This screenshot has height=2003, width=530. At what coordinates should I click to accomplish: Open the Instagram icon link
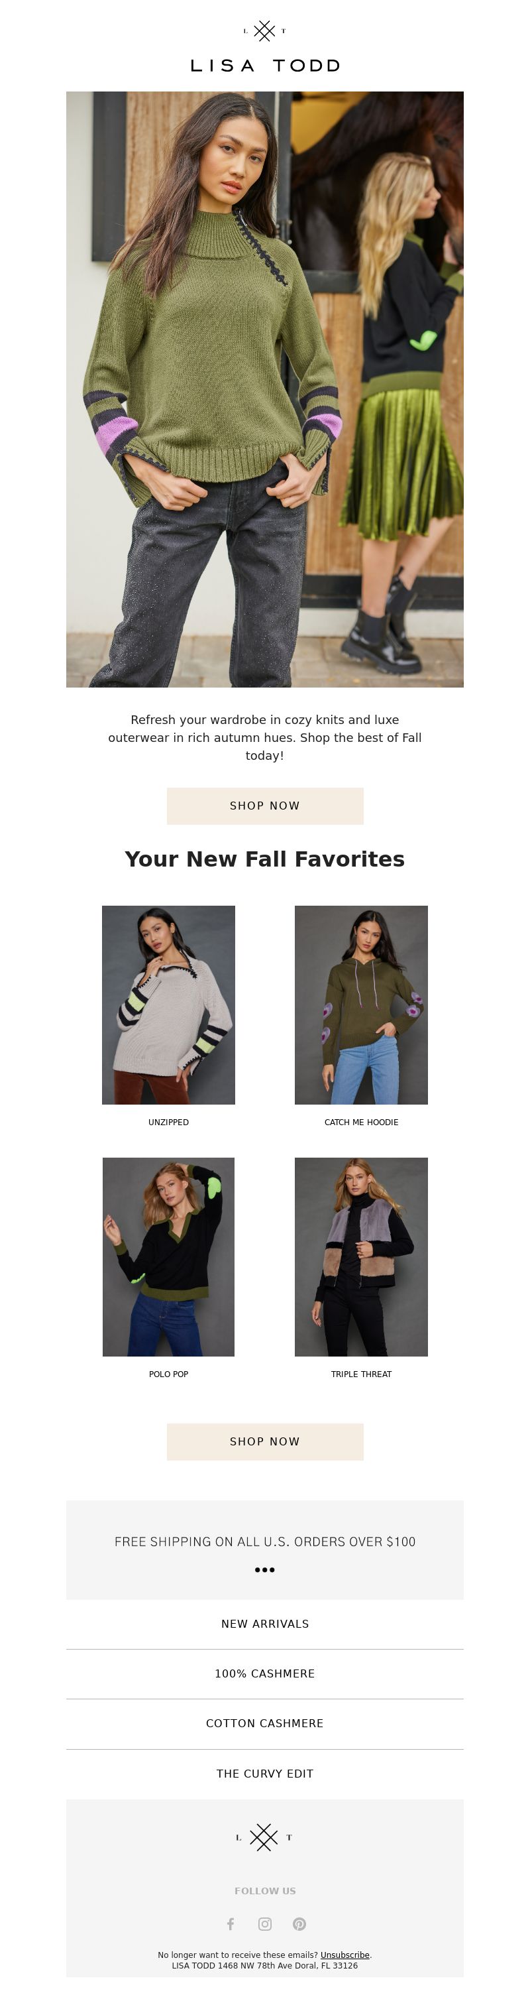pyautogui.click(x=265, y=1923)
